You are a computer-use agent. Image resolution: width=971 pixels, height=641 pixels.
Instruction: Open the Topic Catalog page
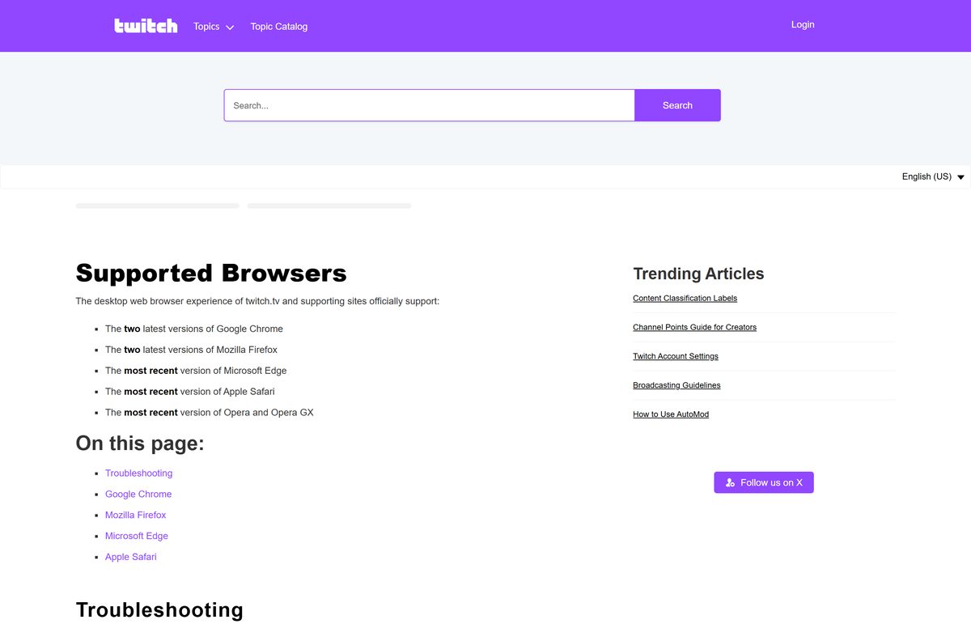pyautogui.click(x=279, y=27)
